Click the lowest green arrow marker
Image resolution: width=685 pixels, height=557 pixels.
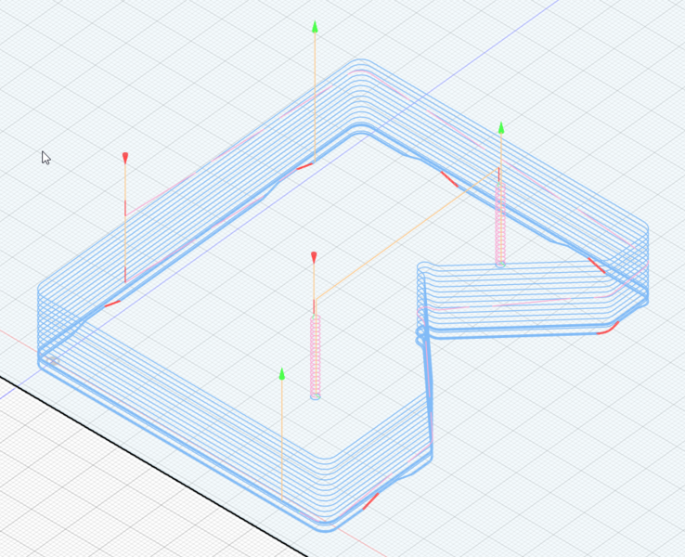(282, 373)
